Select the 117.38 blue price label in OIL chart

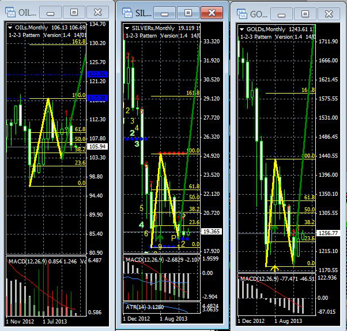pos(97,98)
